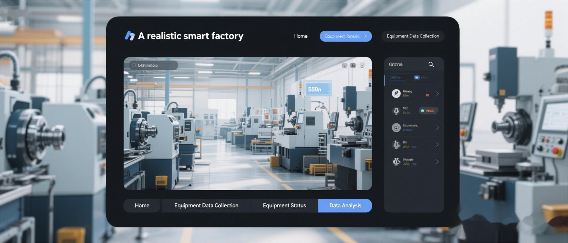Click the Equipment Data Collection button at top
The height and width of the screenshot is (243, 568).
(x=413, y=36)
